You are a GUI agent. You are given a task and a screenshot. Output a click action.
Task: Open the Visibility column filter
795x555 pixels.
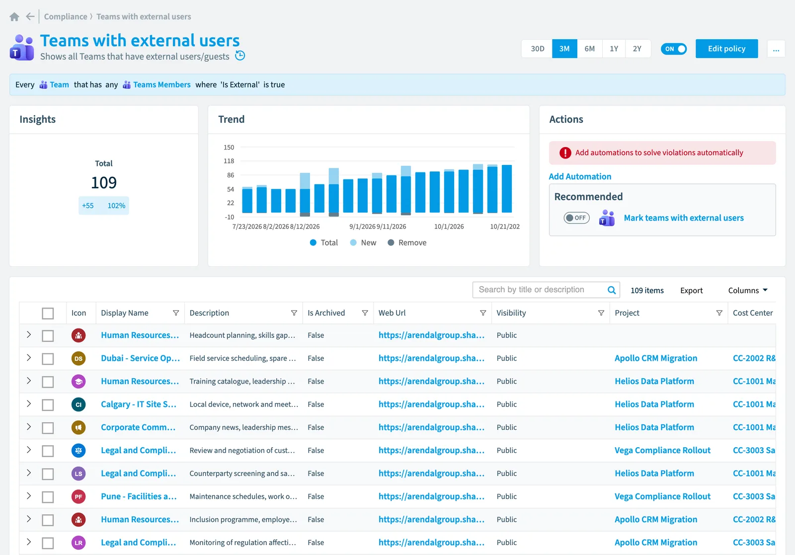[x=601, y=313]
